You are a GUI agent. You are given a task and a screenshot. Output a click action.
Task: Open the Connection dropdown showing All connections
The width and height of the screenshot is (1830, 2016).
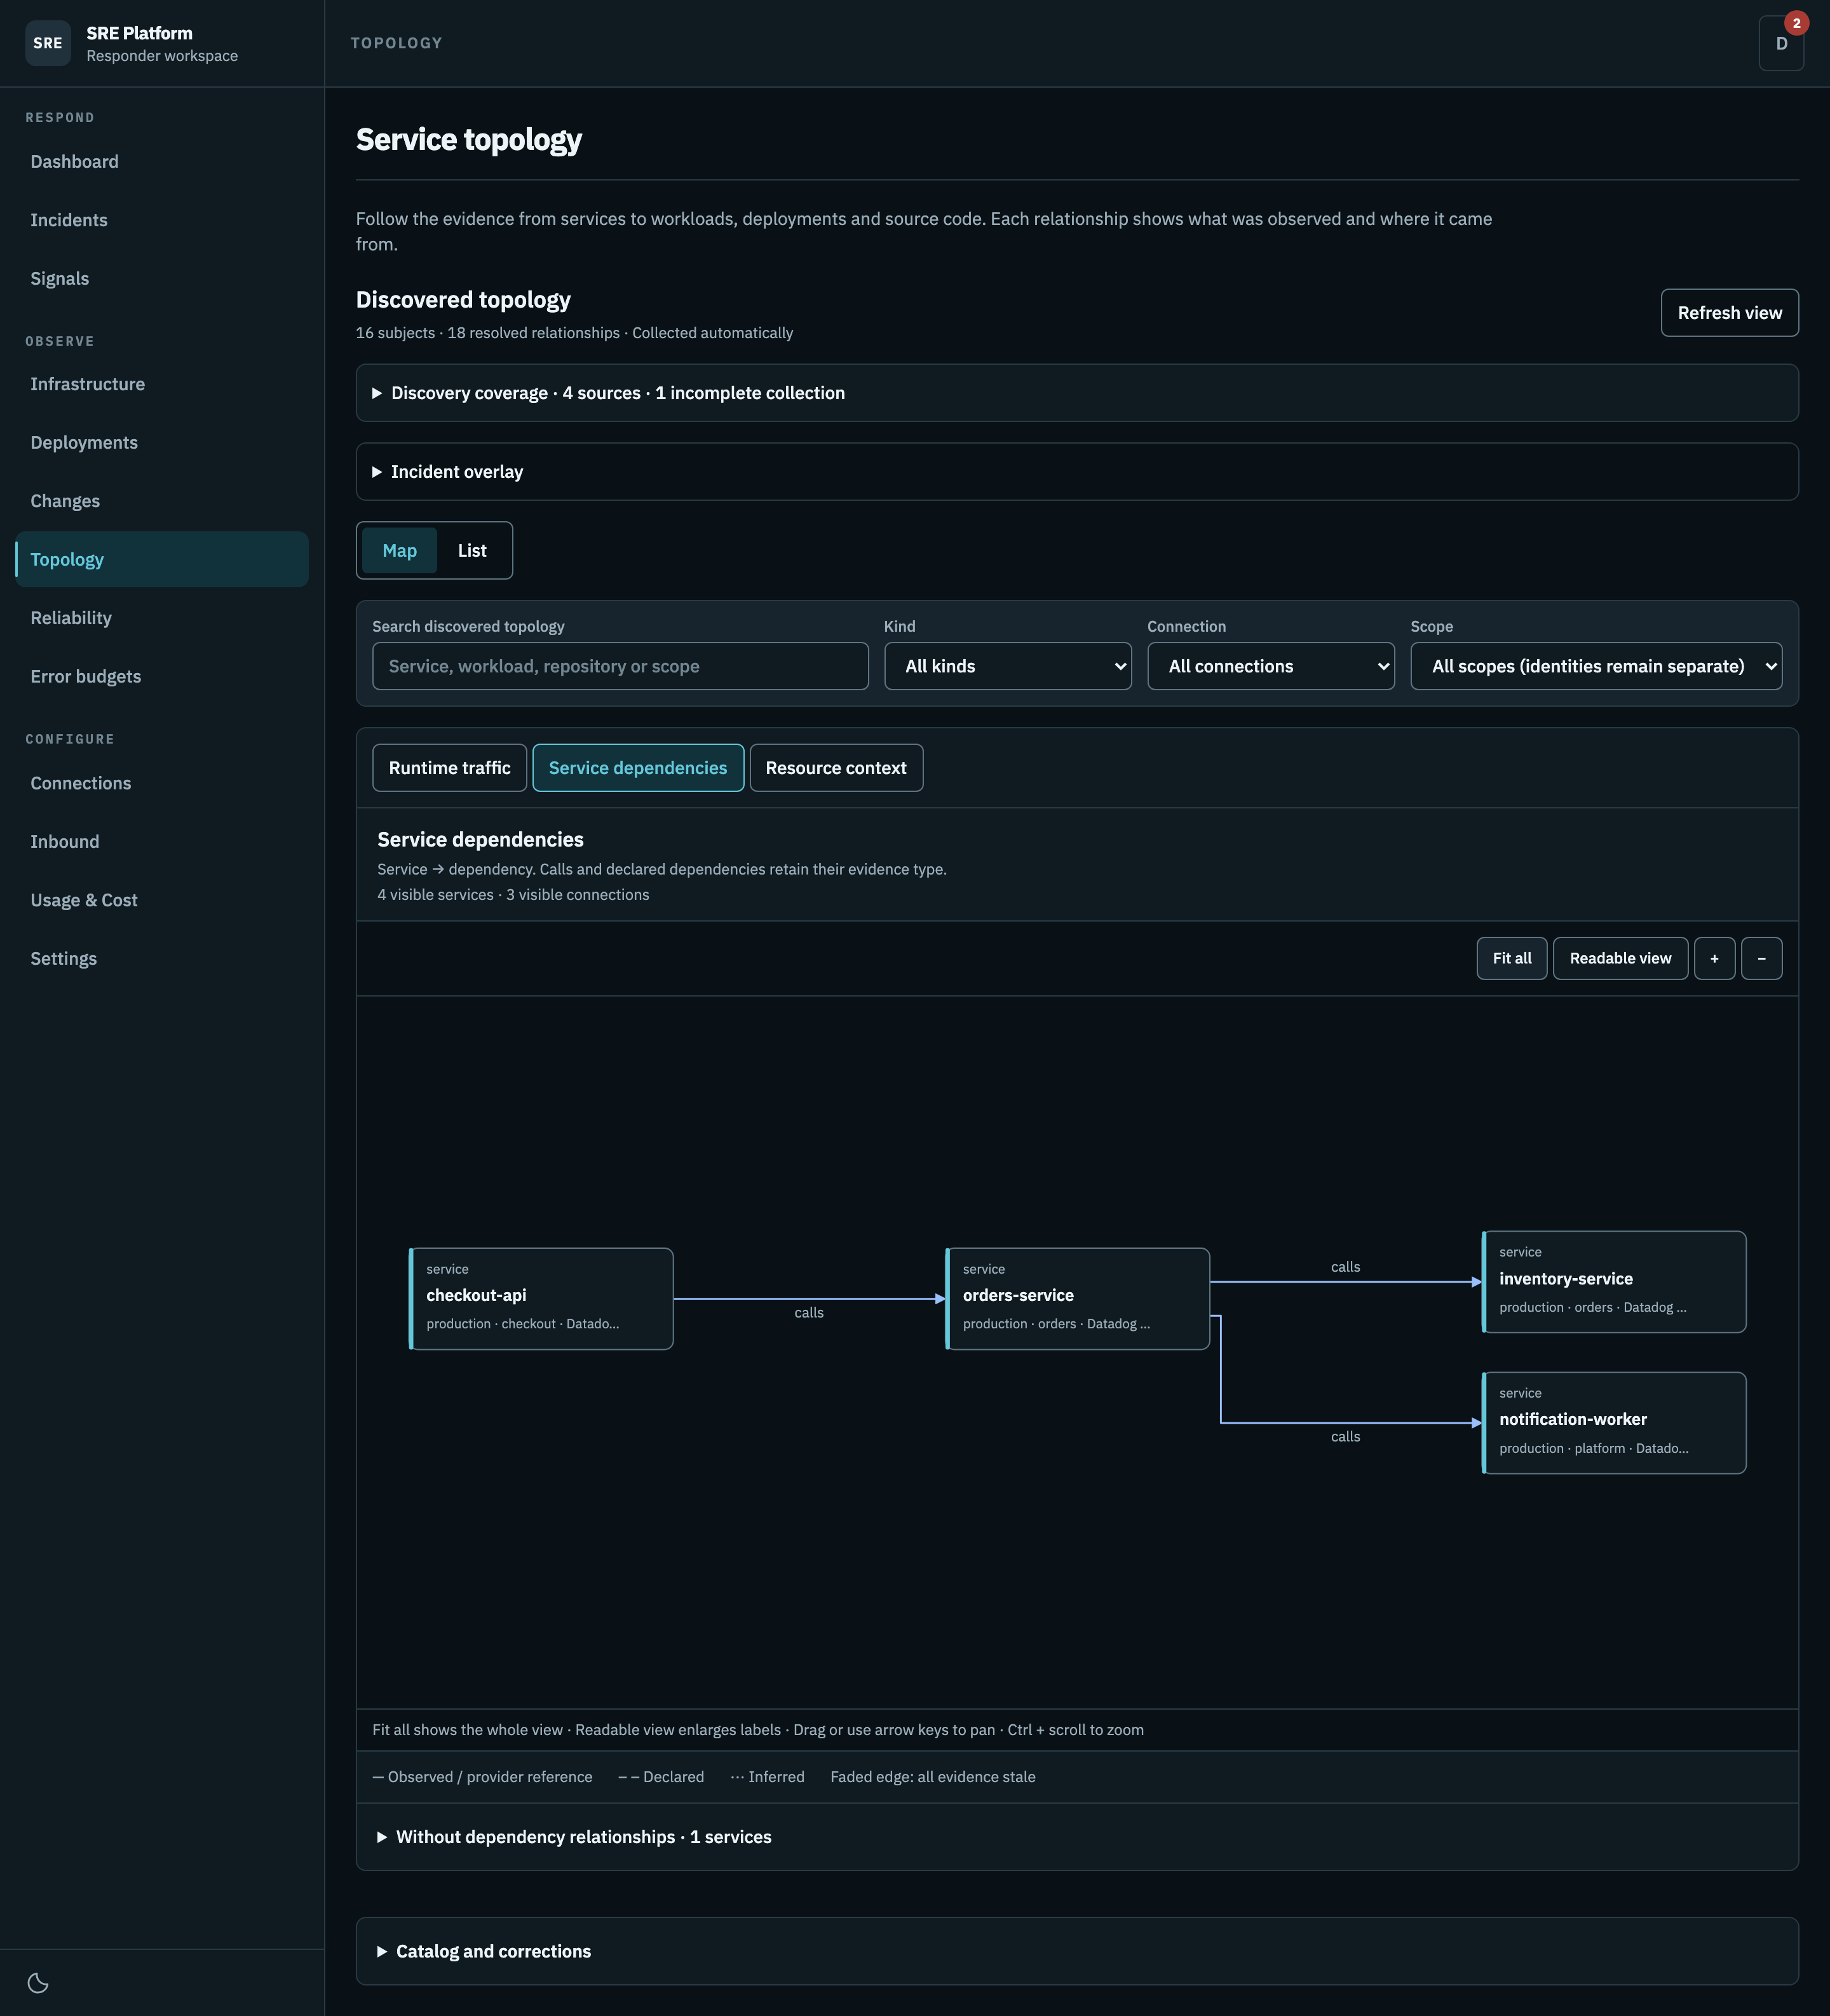point(1270,666)
